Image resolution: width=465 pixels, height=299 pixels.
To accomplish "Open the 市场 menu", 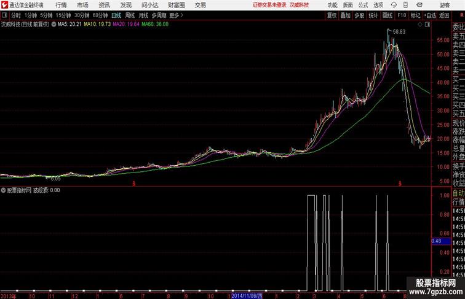I will point(82,5).
